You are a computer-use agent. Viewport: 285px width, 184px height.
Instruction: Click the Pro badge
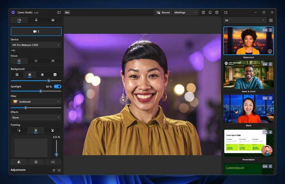pos(67,12)
